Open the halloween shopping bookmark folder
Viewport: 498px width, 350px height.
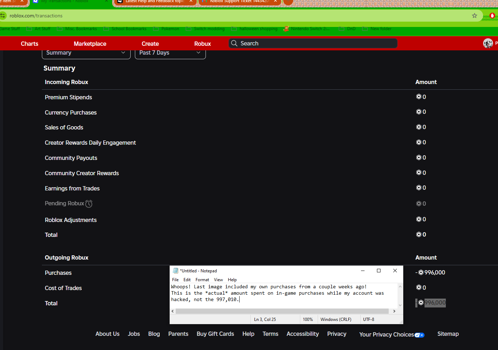point(255,29)
